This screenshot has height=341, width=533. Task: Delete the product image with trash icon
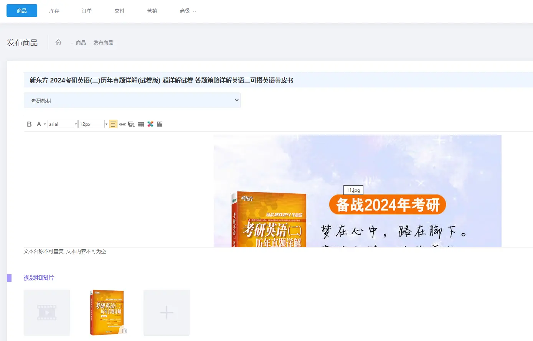(124, 330)
